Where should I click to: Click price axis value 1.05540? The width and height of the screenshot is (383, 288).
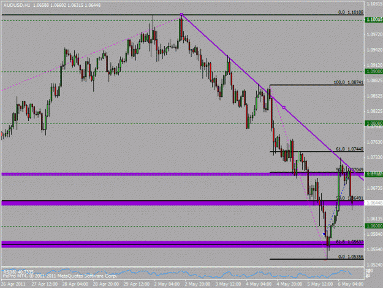coord(374,249)
